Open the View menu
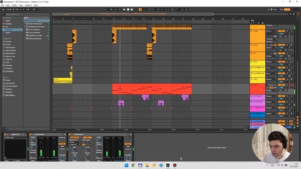 21,5
